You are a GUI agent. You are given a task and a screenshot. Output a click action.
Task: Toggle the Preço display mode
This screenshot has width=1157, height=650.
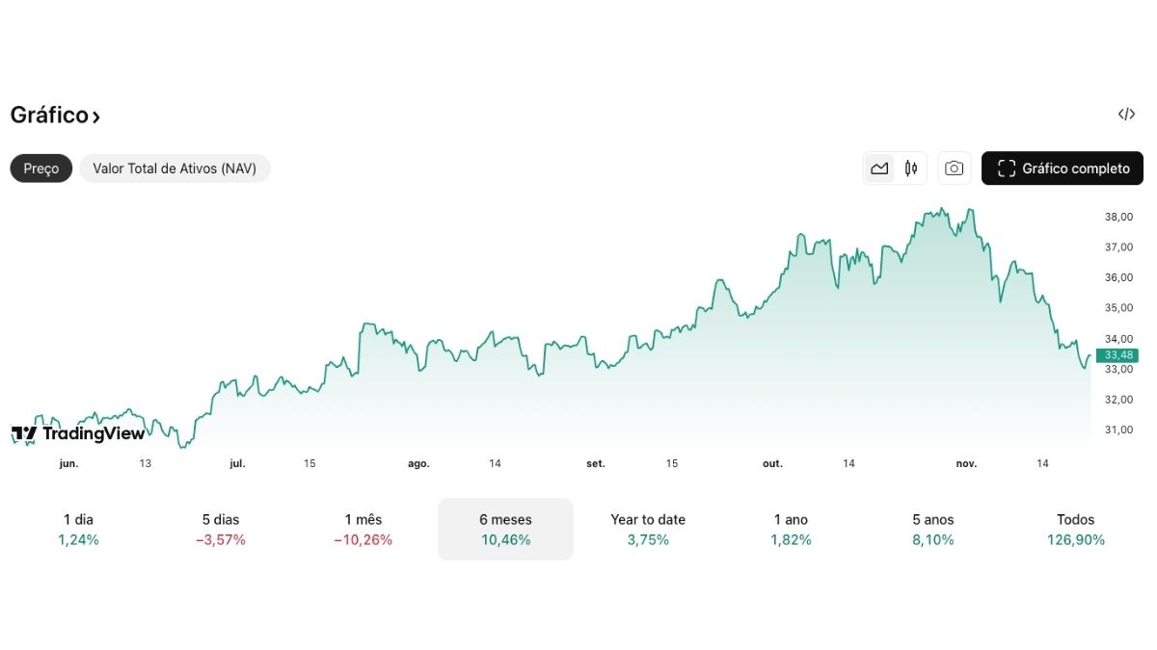click(40, 168)
